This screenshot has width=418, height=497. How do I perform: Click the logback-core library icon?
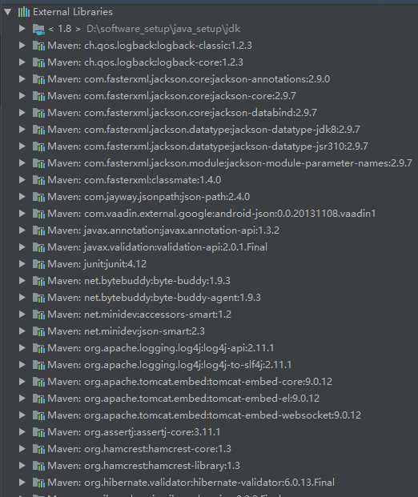pyautogui.click(x=38, y=62)
